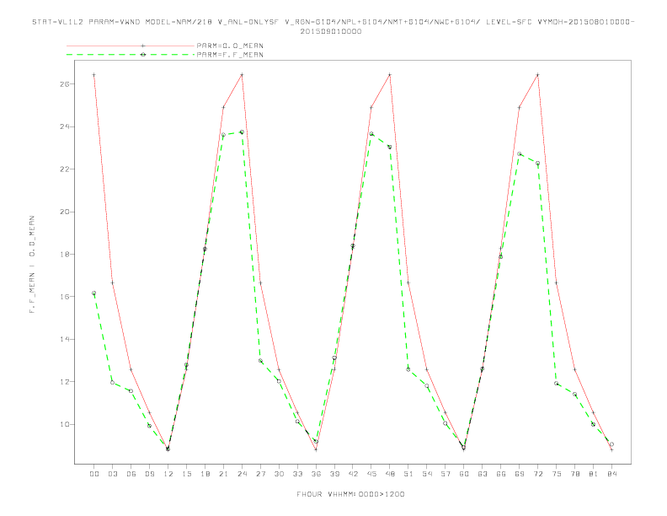Click the x-axis tick label 78
The image size is (667, 516).
pos(574,474)
